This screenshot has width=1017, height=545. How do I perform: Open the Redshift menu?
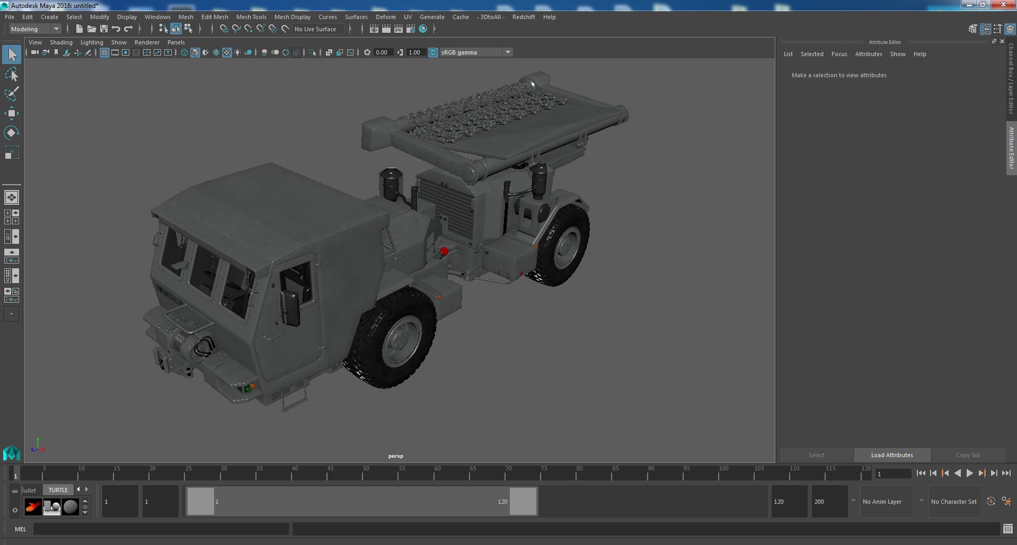(x=524, y=17)
